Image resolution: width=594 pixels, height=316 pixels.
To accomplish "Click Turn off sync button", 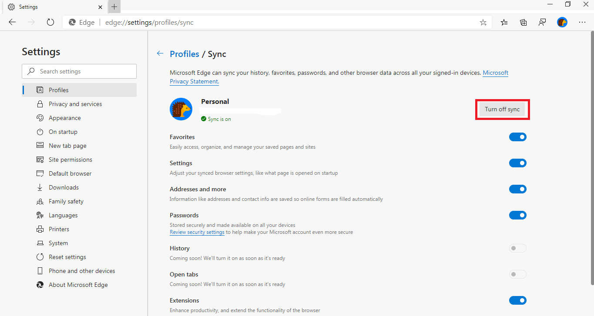I will 502,109.
